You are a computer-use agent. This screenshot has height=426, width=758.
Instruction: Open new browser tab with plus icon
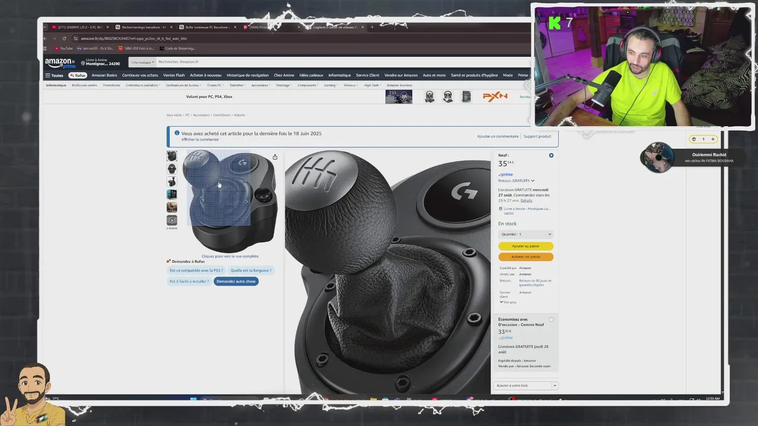click(x=372, y=27)
